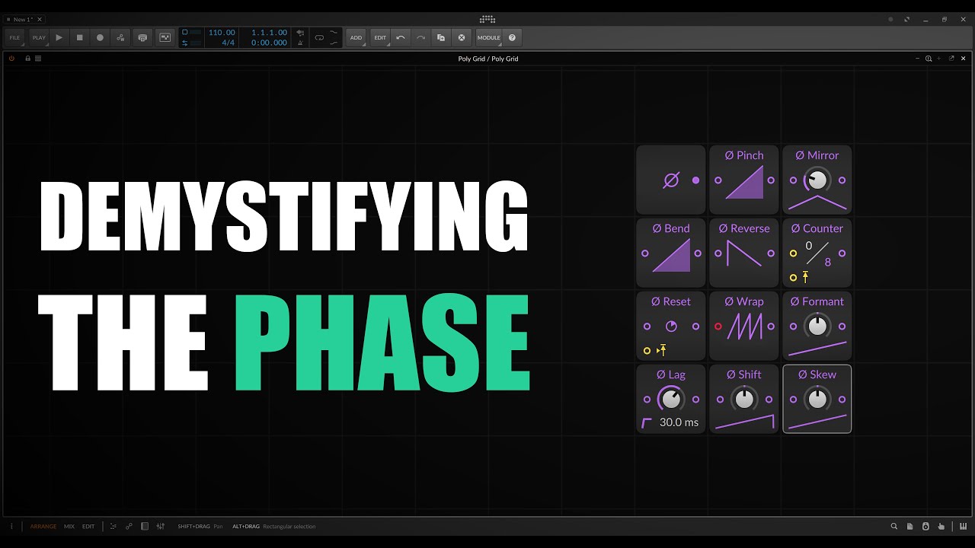Image resolution: width=975 pixels, height=548 pixels.
Task: Click the device panel icon in the footer
Action: pyautogui.click(x=145, y=526)
